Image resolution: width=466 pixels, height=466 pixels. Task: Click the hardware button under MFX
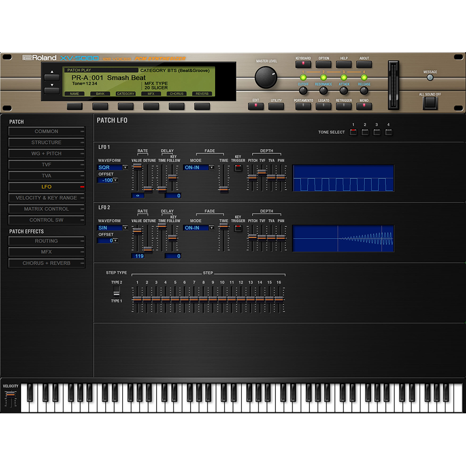point(151,106)
